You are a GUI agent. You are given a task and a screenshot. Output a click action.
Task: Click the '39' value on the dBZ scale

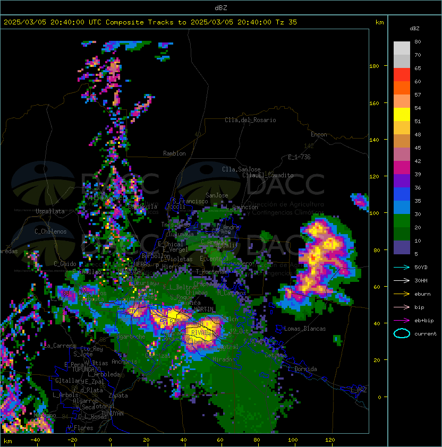point(418,175)
